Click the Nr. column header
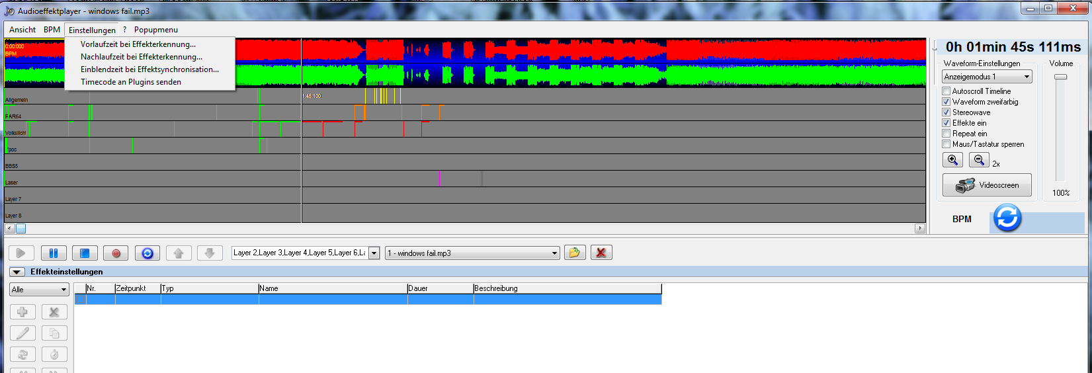 [101, 288]
